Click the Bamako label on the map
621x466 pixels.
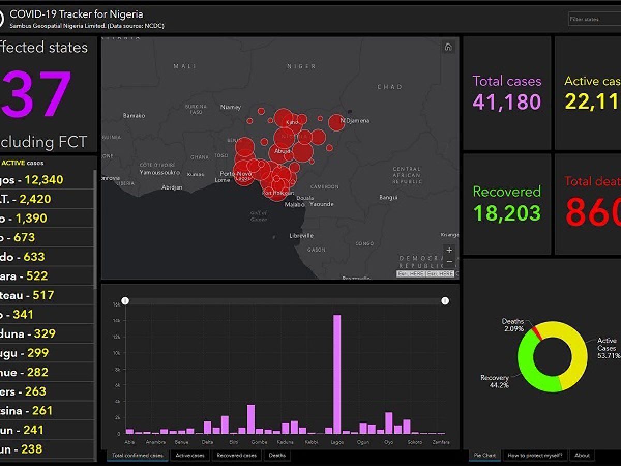pyautogui.click(x=134, y=115)
